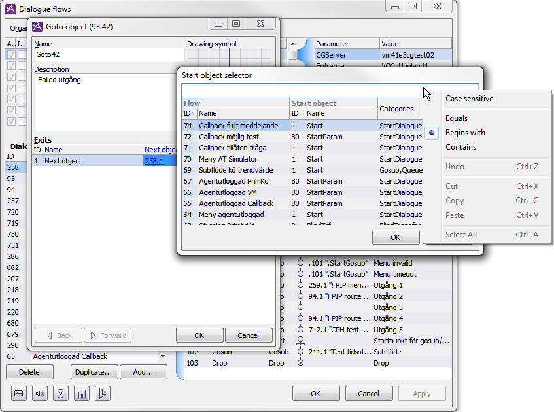
Task: Choose Equals filter option
Action: coord(457,118)
